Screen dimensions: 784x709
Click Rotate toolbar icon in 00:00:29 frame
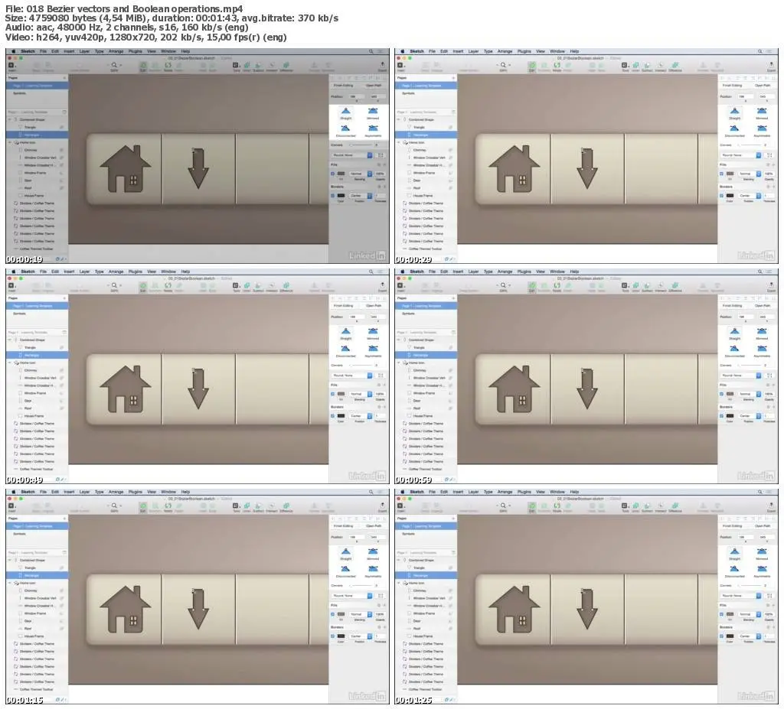click(x=557, y=65)
